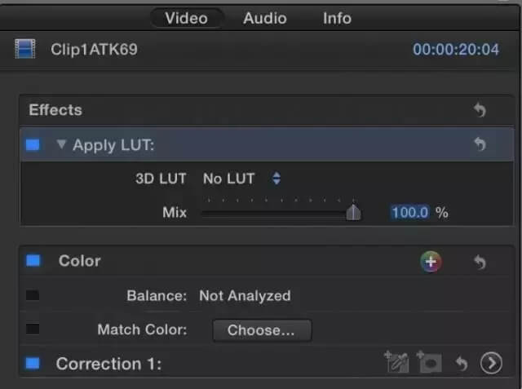Toggle the Correction 1 checkbox
This screenshot has width=522, height=389.
coord(33,364)
